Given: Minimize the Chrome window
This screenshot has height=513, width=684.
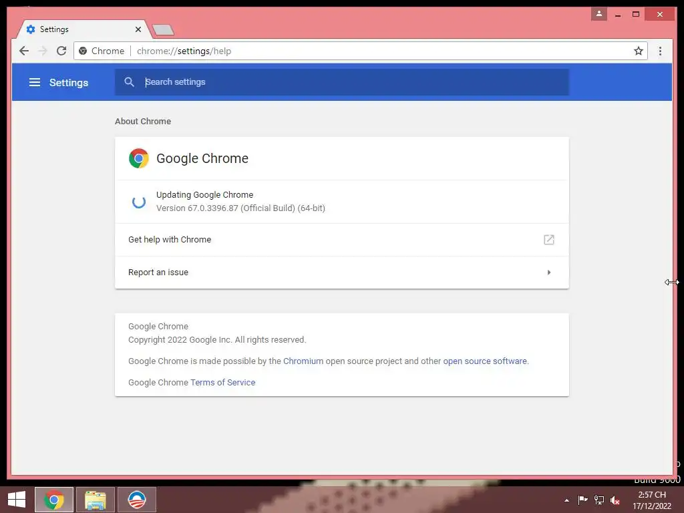Looking at the screenshot, I should [618, 15].
